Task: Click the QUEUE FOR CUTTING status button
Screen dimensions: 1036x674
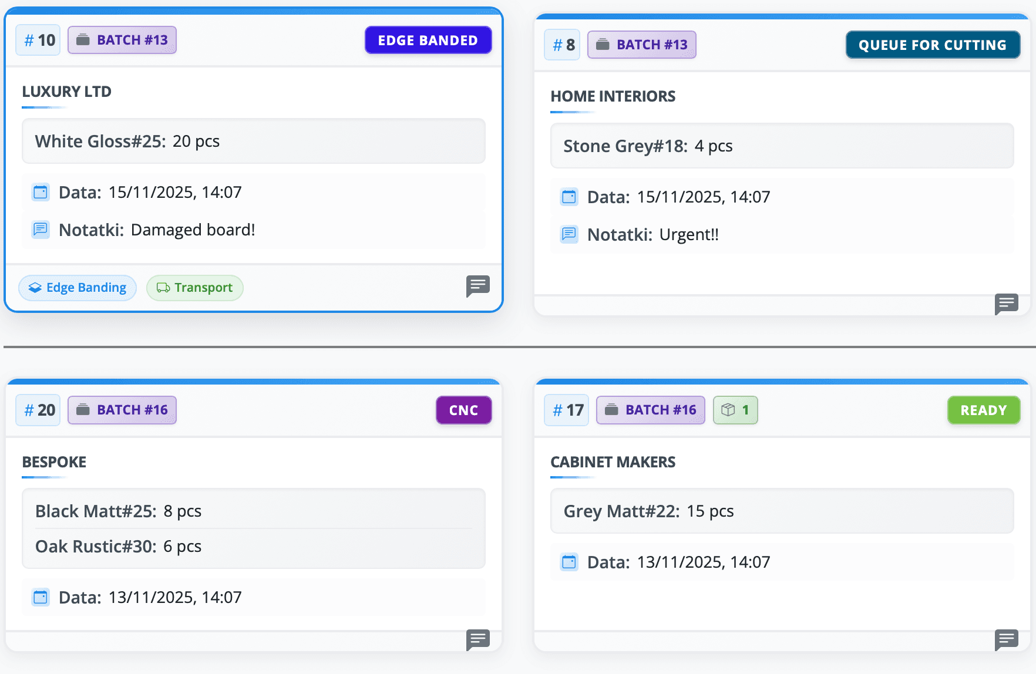Action: click(x=933, y=45)
